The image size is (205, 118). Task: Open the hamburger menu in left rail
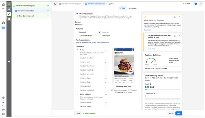4,9
